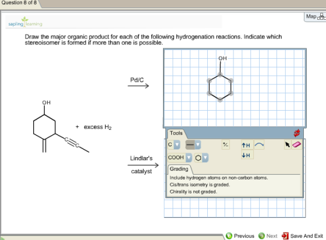
Task: Click 'Cis/trans isometry is graded.' text
Action: 200,185
